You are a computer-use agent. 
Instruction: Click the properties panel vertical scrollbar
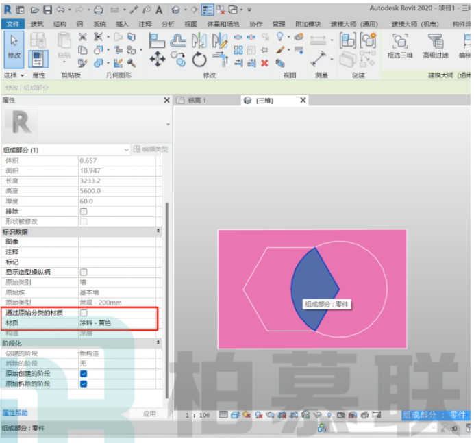click(167, 301)
